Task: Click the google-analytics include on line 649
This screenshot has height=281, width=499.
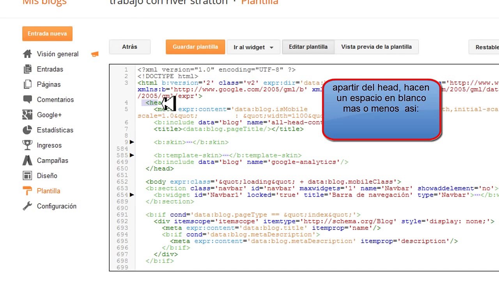Action: click(x=251, y=162)
